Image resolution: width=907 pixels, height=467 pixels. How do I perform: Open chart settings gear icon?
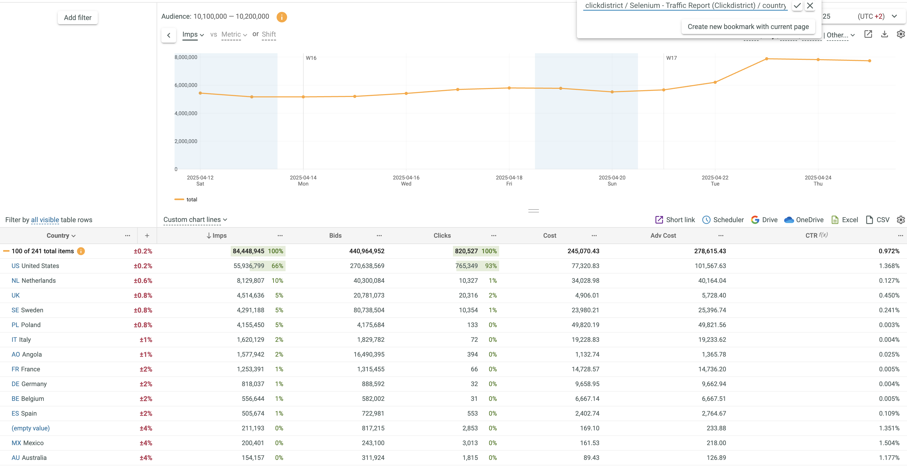click(x=900, y=34)
